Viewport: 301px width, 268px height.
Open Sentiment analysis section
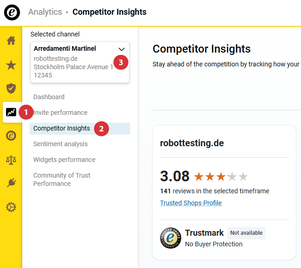[60, 144]
